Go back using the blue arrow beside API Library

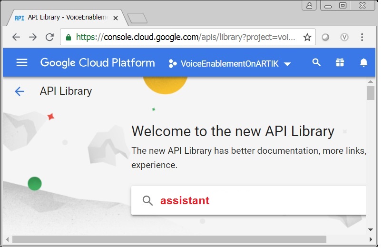pos(20,91)
